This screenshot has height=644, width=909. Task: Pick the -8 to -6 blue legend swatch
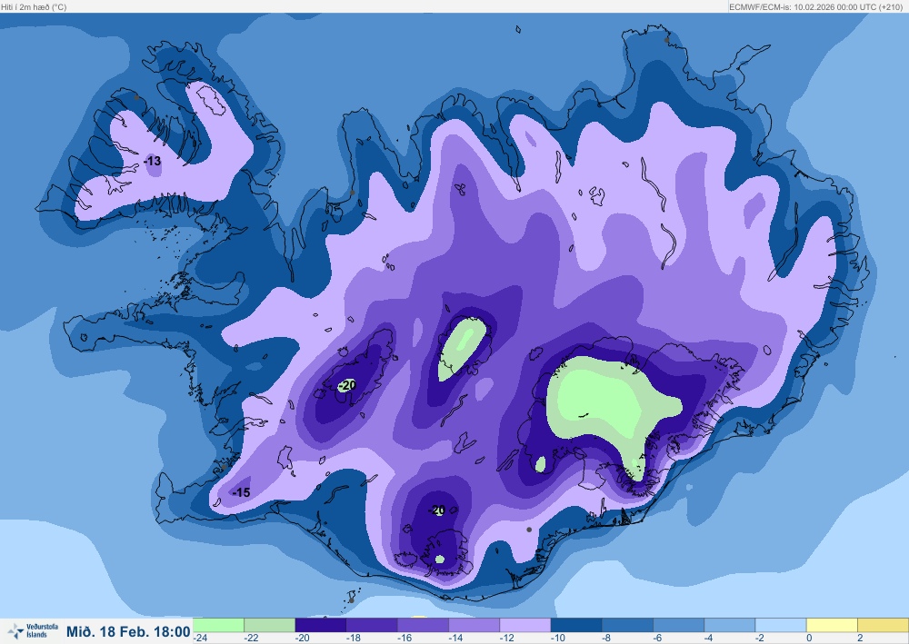627,626
